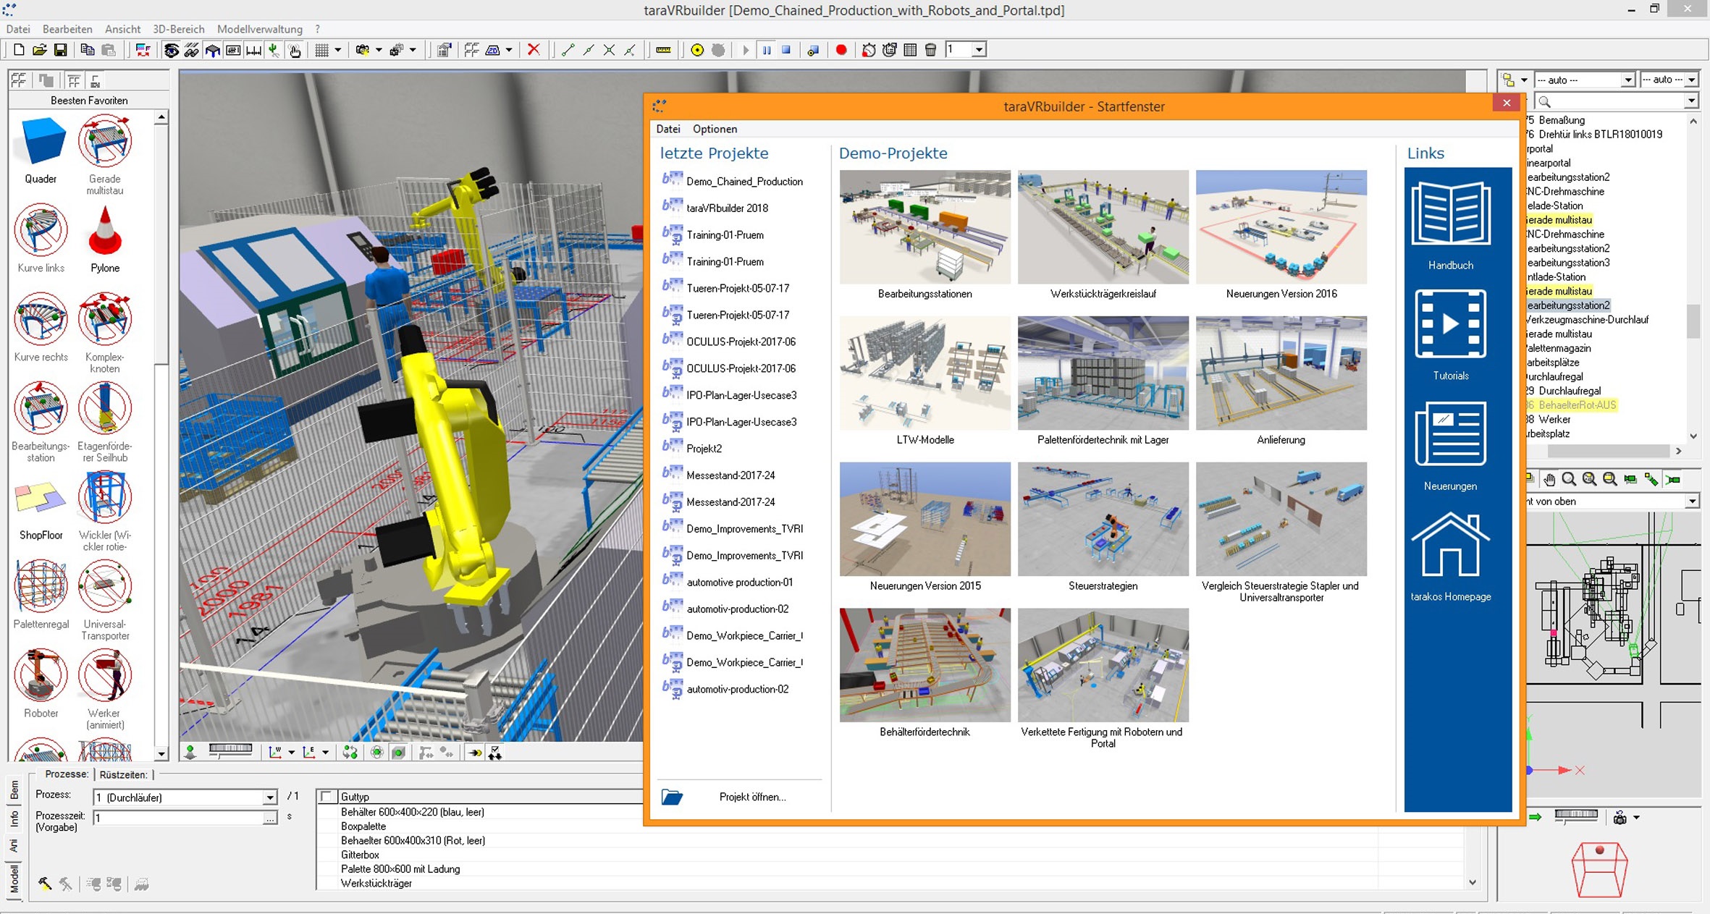Click the zoom magnifier in plan view
The image size is (1710, 914).
tap(1569, 479)
